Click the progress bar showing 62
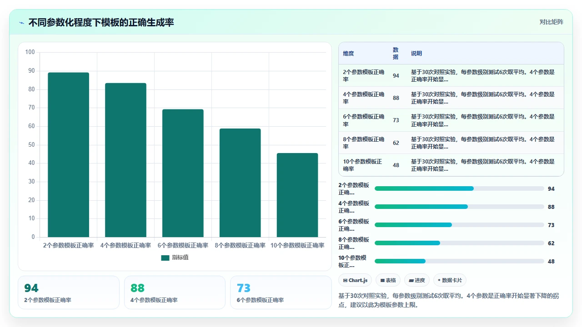 (459, 243)
